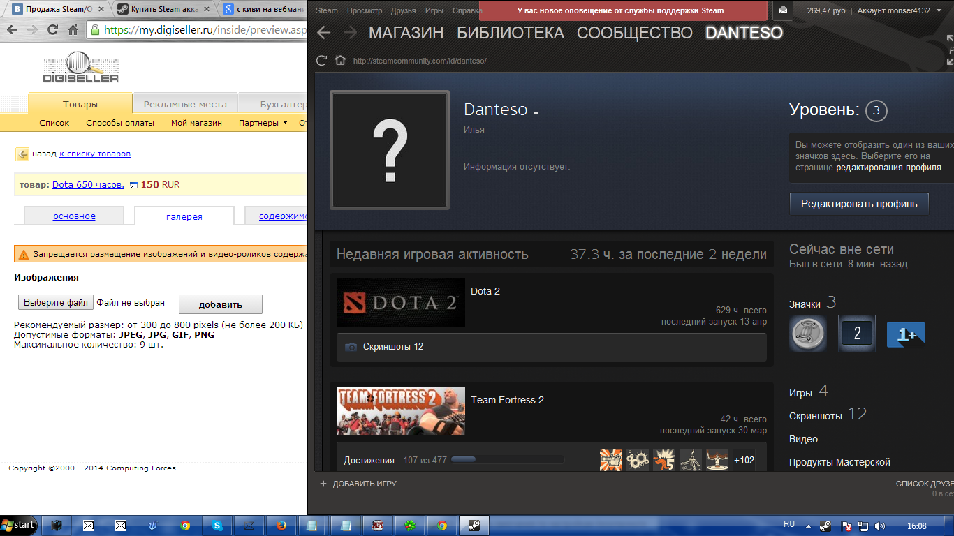Click the Chrome forward button
The image size is (954, 536).
click(33, 30)
